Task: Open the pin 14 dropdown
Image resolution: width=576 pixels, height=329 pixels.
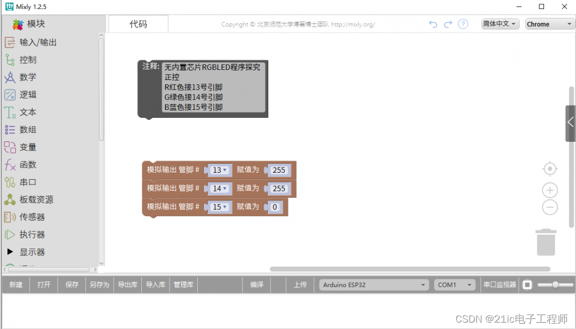Action: point(220,188)
